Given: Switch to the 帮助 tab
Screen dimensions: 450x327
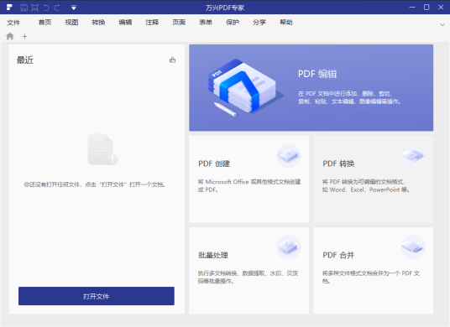Looking at the screenshot, I should (x=286, y=23).
